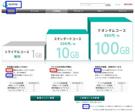This screenshot has width=135, height=112.
Task: Click the 余裕の大容量、充実のサービス heading
Action: coord(108,67)
